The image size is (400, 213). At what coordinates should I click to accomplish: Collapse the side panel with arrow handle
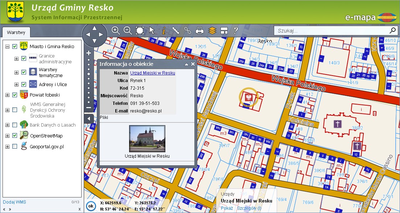point(89,119)
